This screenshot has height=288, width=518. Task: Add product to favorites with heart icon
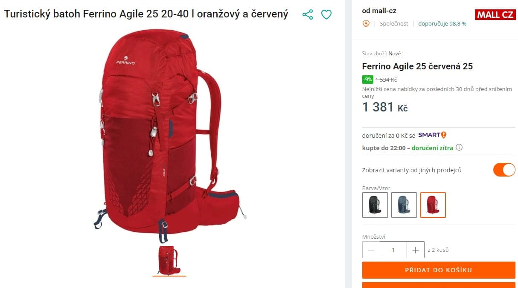click(x=326, y=14)
